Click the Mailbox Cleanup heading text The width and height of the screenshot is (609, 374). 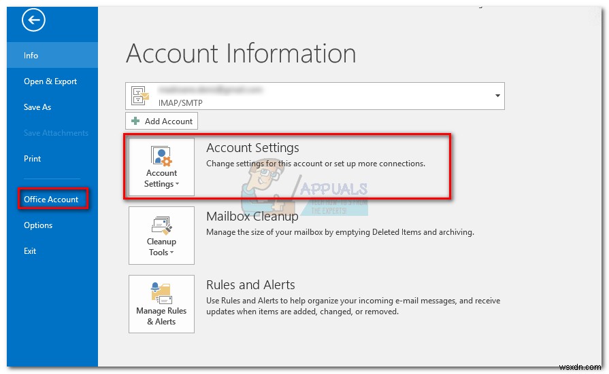[x=252, y=217]
